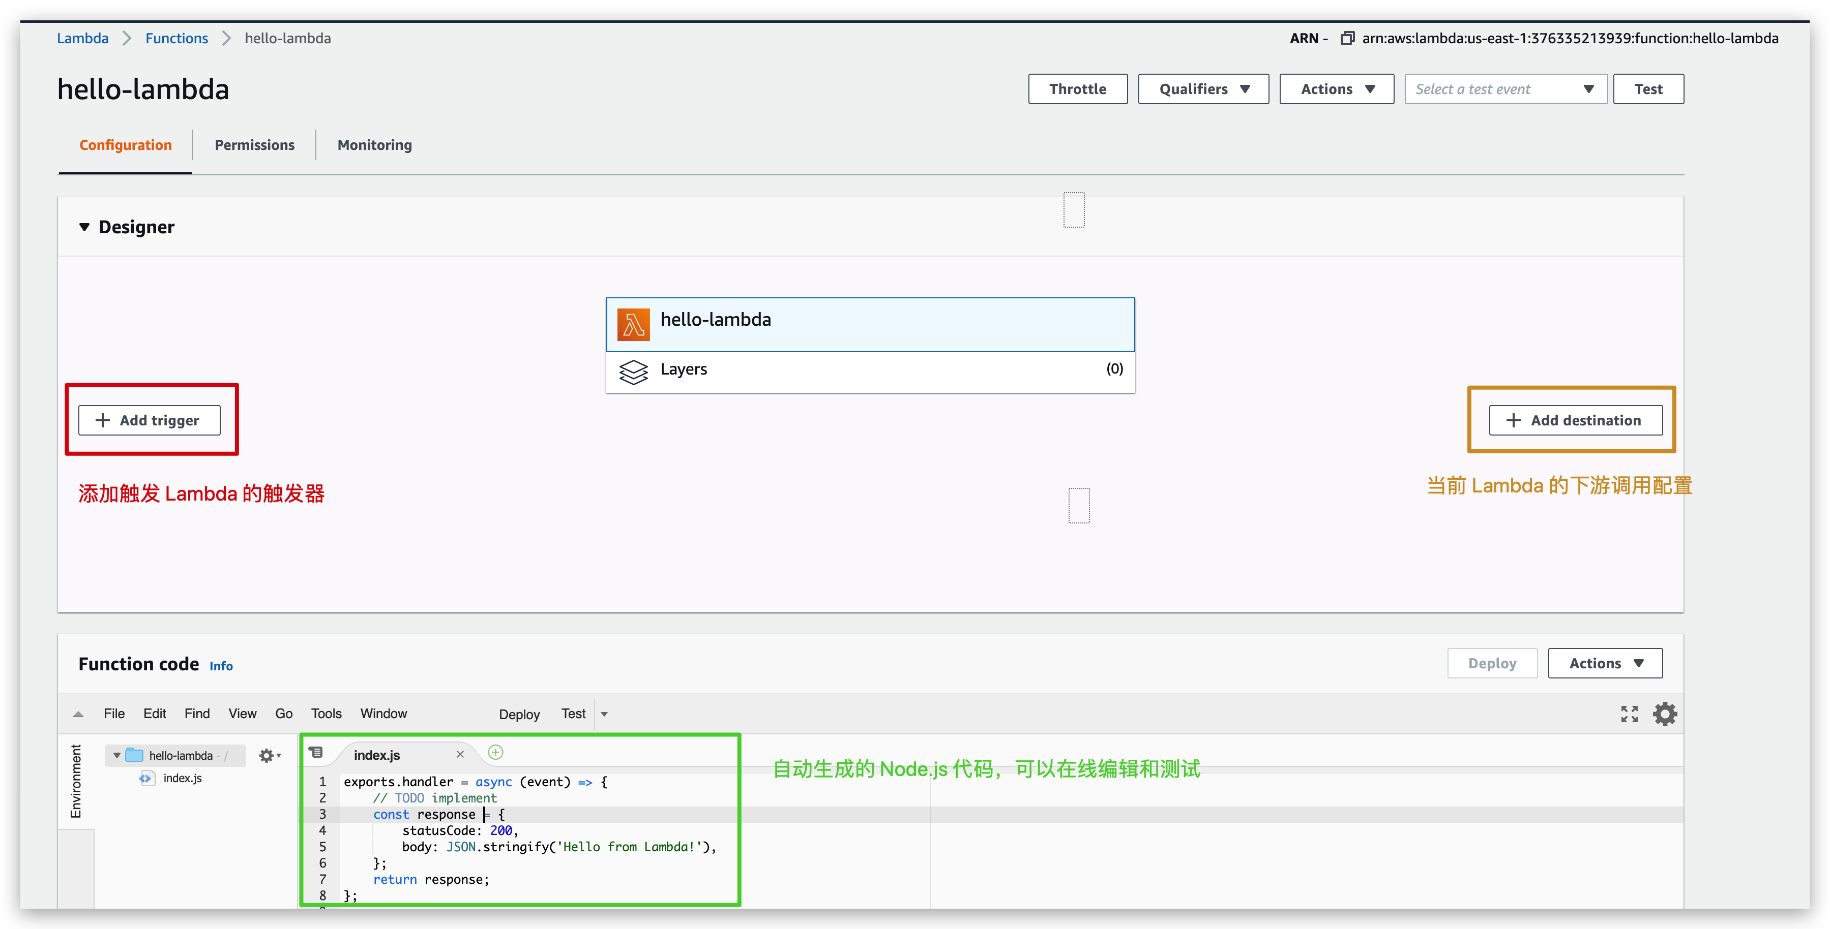Open the View menu in editor
Screen dimensions: 1830x929
[x=242, y=714]
